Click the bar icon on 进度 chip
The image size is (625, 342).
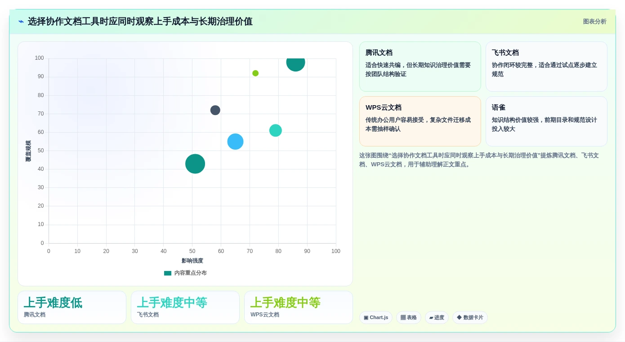[431, 318]
